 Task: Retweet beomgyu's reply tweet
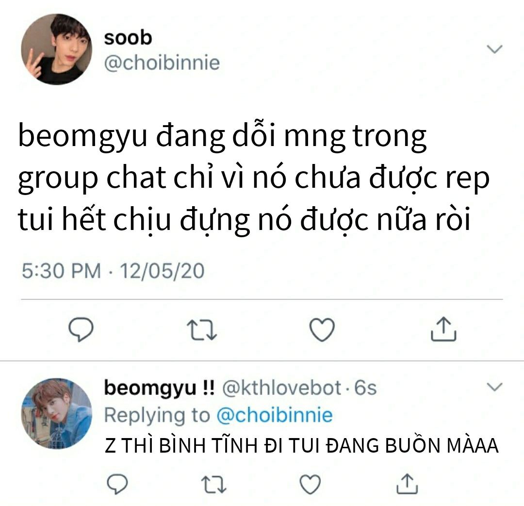214,485
